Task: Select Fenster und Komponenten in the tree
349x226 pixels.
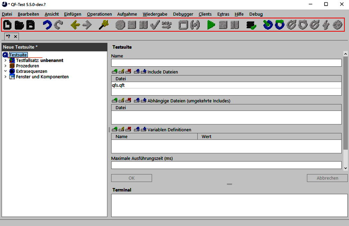Action: pos(42,77)
